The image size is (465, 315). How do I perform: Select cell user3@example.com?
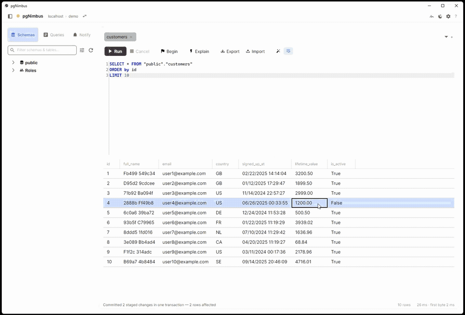[185, 193]
